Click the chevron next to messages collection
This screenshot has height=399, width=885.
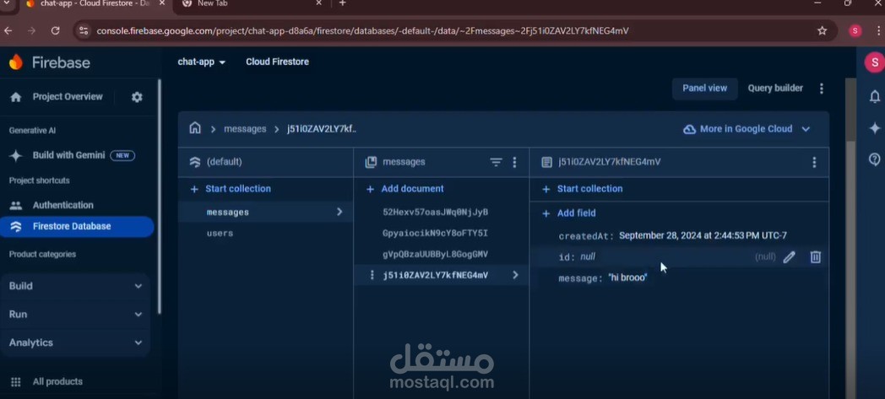[x=339, y=212]
